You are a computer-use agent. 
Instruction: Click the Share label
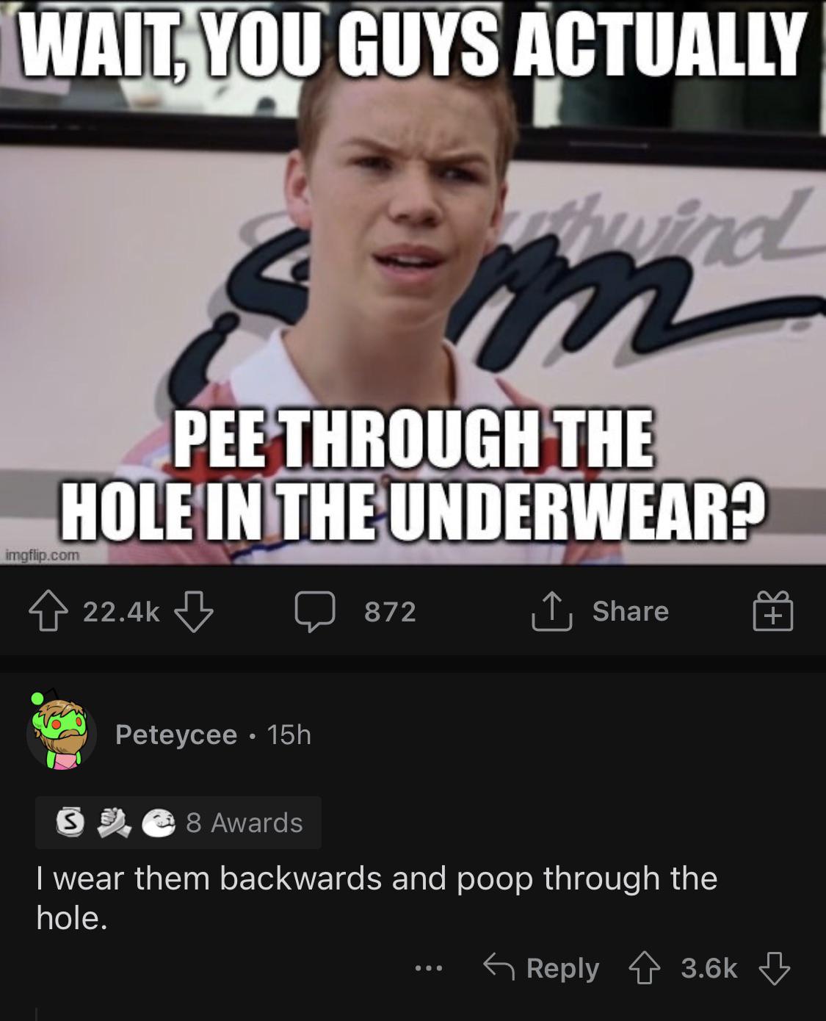[x=631, y=611]
